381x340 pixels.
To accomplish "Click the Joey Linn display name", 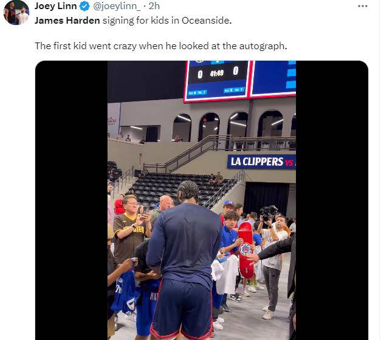I will [56, 6].
